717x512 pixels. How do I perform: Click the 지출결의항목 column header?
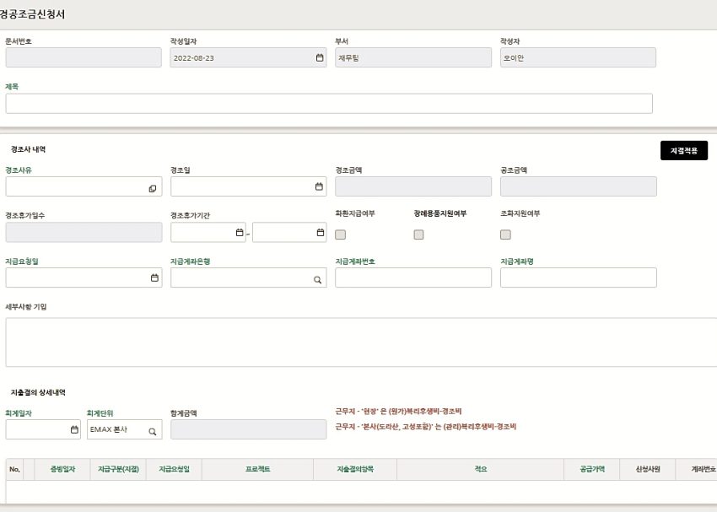[x=355, y=470]
